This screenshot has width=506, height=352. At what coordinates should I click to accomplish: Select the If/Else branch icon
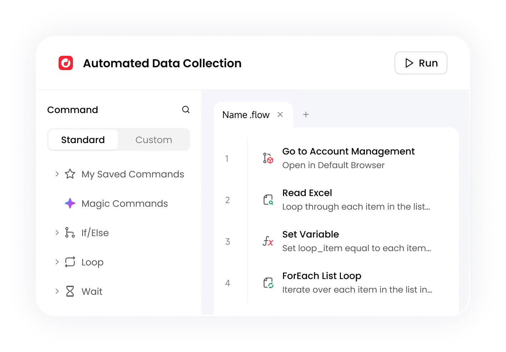70,233
